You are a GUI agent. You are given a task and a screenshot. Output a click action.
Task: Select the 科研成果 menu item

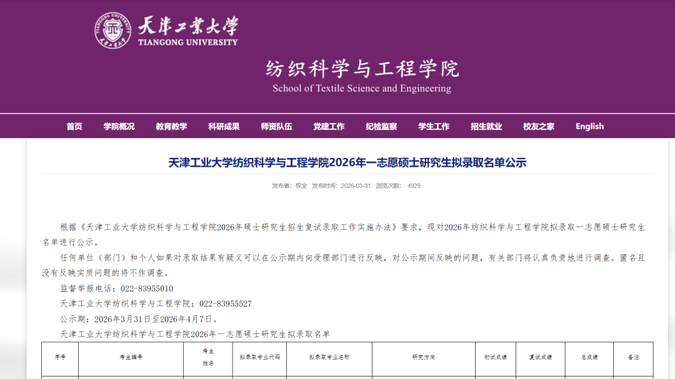click(224, 126)
